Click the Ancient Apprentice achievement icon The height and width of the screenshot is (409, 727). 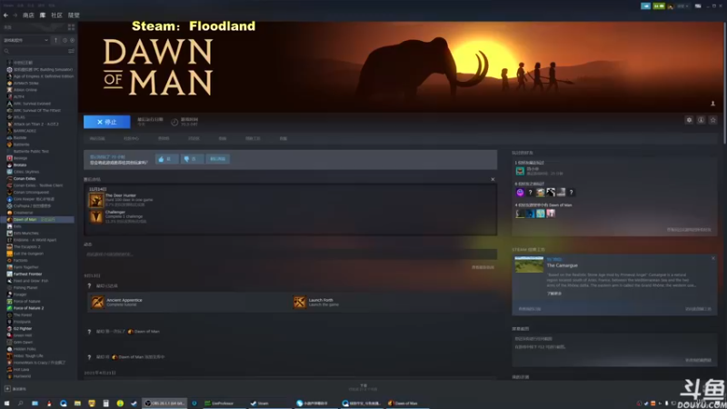point(97,303)
